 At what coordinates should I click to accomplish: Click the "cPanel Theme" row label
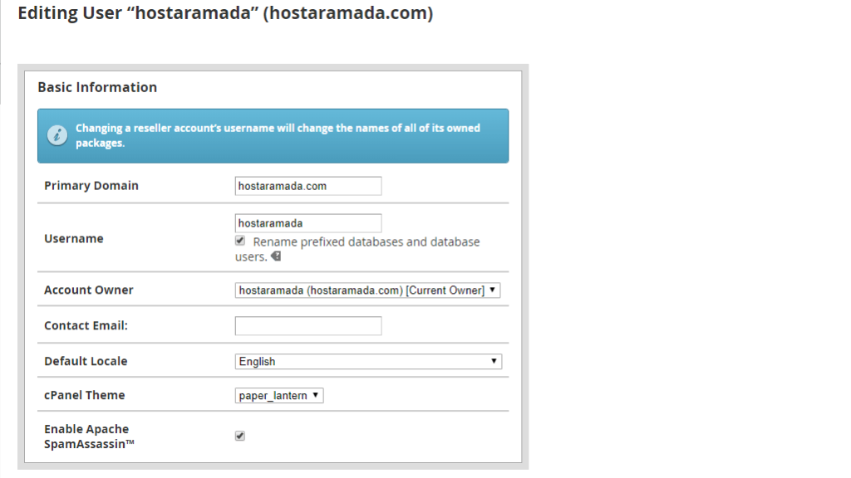(85, 396)
